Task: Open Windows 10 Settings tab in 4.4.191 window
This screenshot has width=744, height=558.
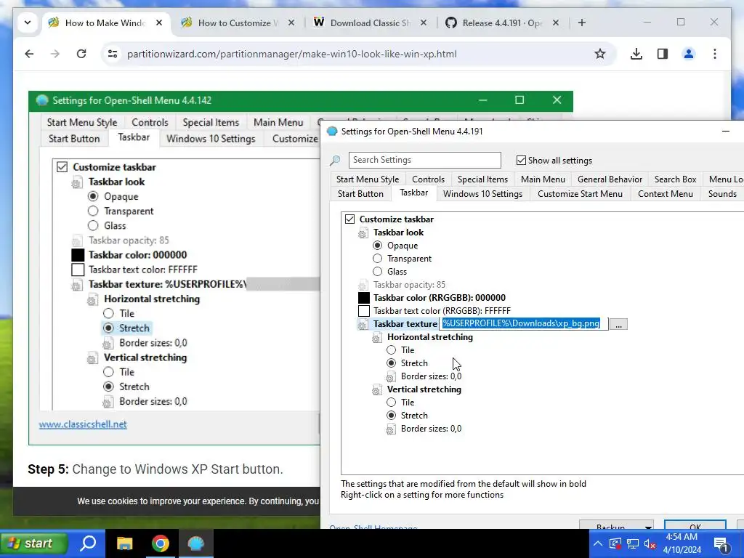Action: click(482, 193)
